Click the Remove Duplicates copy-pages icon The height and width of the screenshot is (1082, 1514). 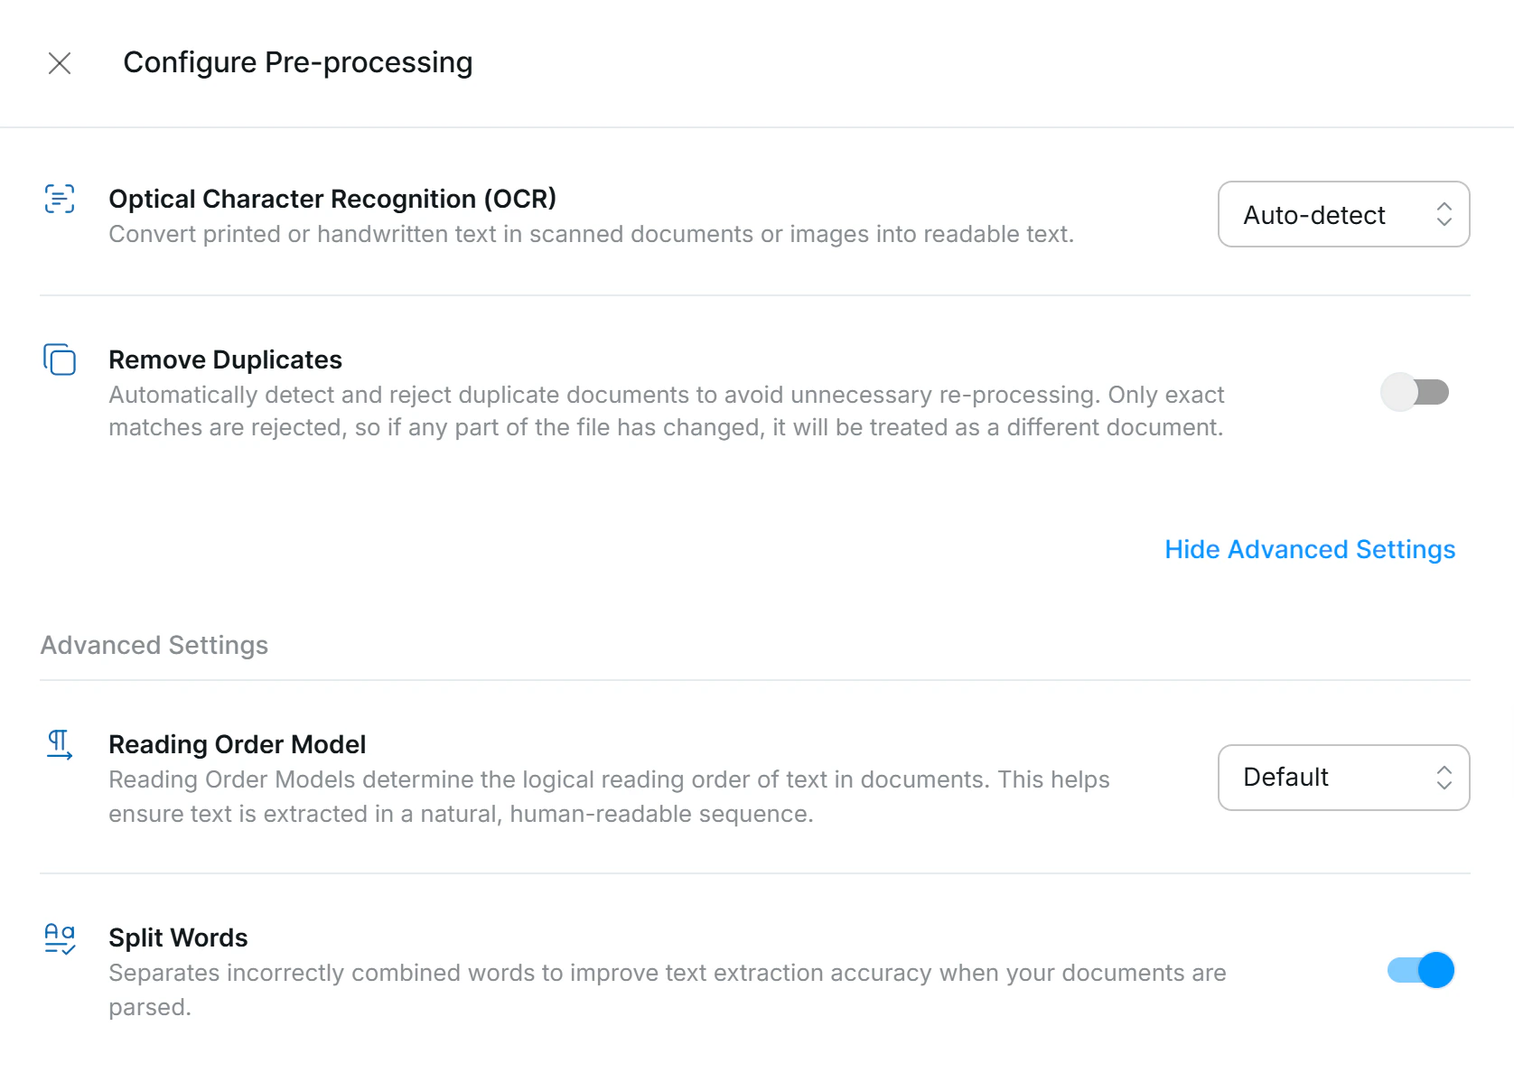point(59,360)
